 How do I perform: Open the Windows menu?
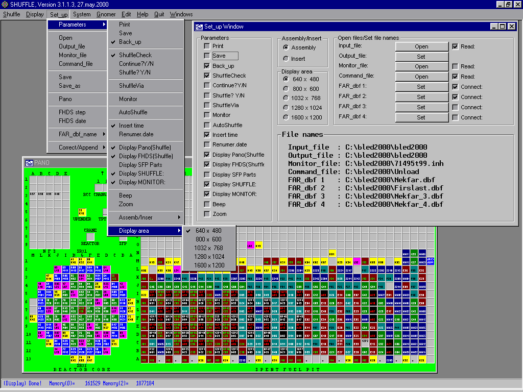[x=181, y=14]
